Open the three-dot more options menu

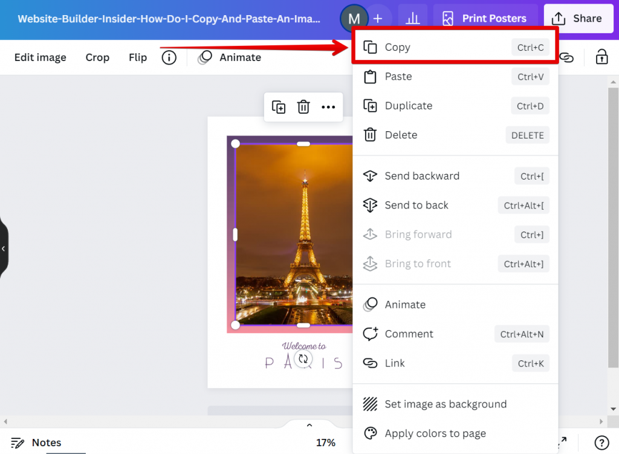pos(328,107)
